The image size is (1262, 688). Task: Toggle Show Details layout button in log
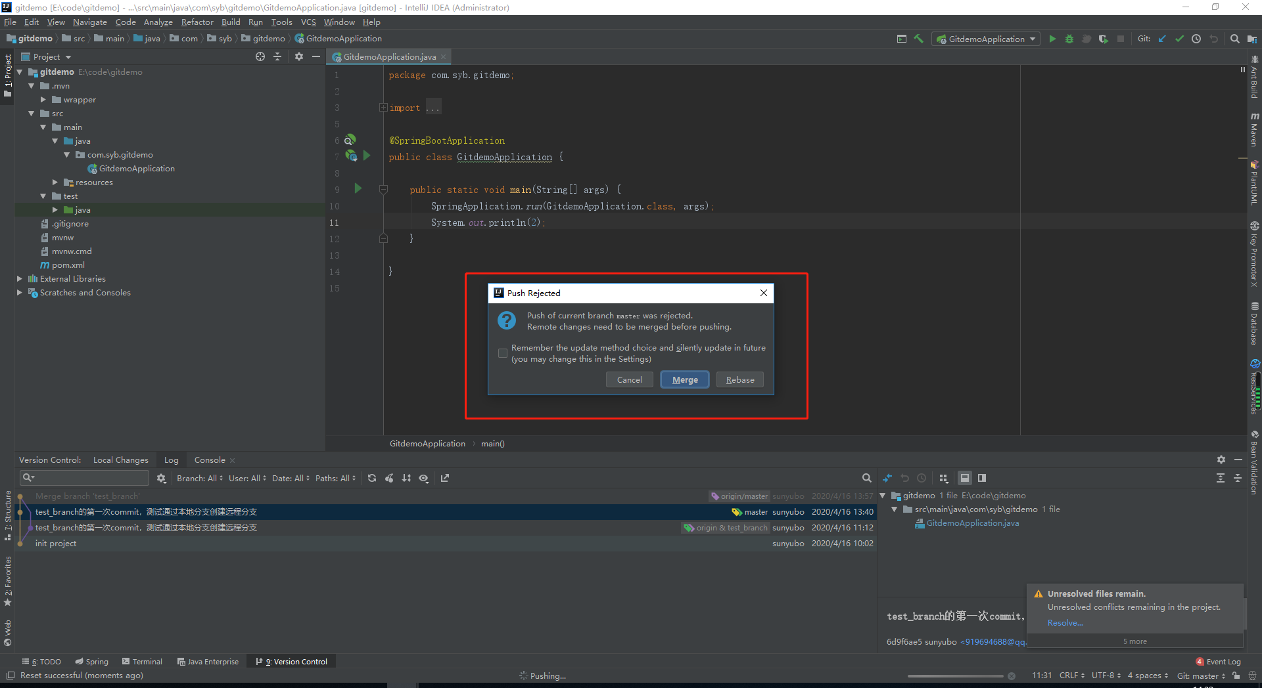pyautogui.click(x=965, y=478)
